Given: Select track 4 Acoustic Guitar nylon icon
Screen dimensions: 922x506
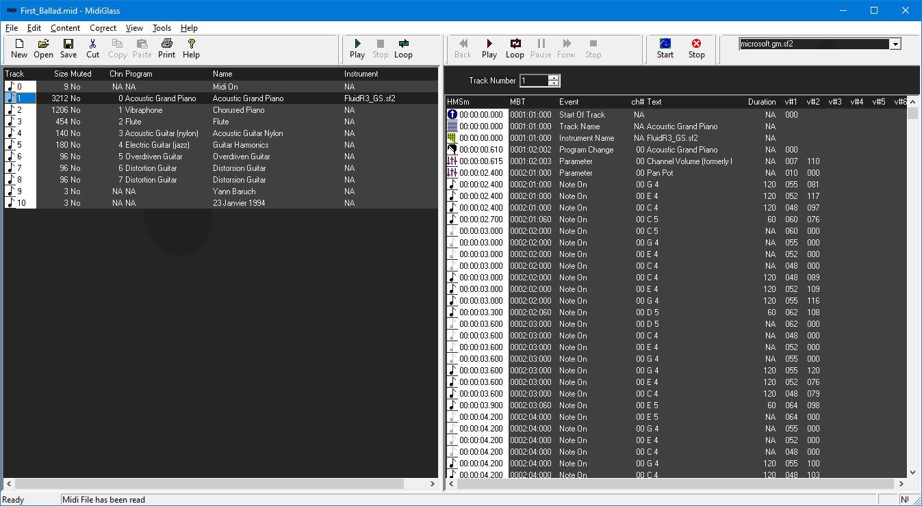Looking at the screenshot, I should click(10, 133).
